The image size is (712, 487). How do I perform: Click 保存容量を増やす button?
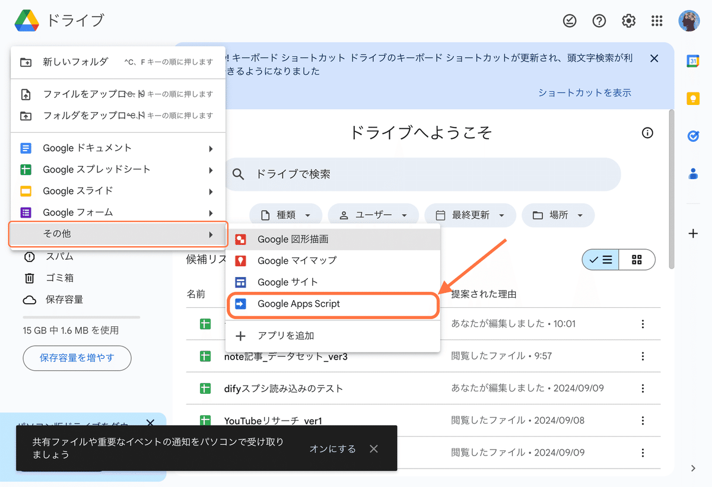[77, 358]
